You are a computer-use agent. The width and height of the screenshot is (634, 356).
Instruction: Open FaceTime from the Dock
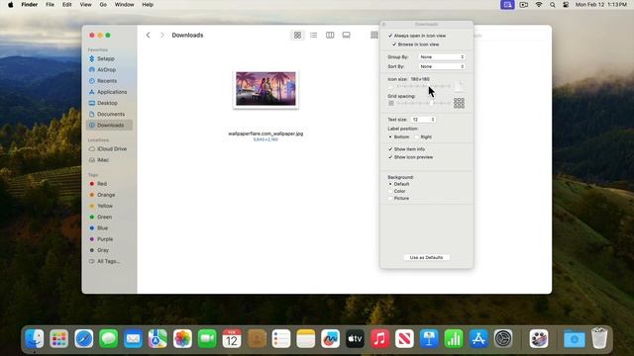207,338
